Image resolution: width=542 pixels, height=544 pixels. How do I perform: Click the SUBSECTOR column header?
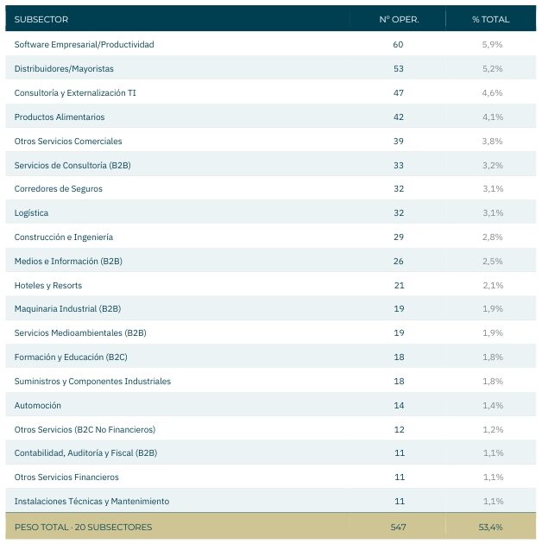(41, 19)
